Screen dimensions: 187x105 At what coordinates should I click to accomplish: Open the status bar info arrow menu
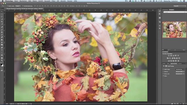[x=31, y=104]
